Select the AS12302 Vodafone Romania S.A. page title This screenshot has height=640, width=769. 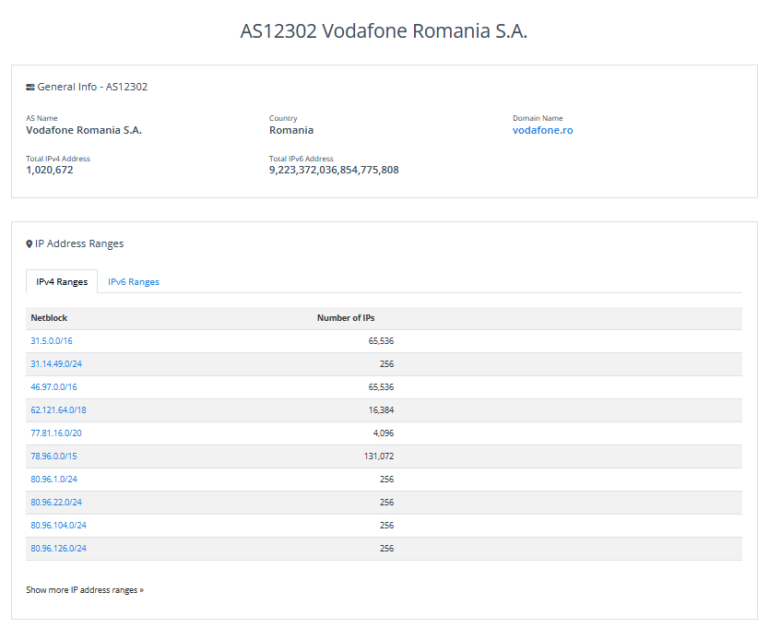(384, 31)
